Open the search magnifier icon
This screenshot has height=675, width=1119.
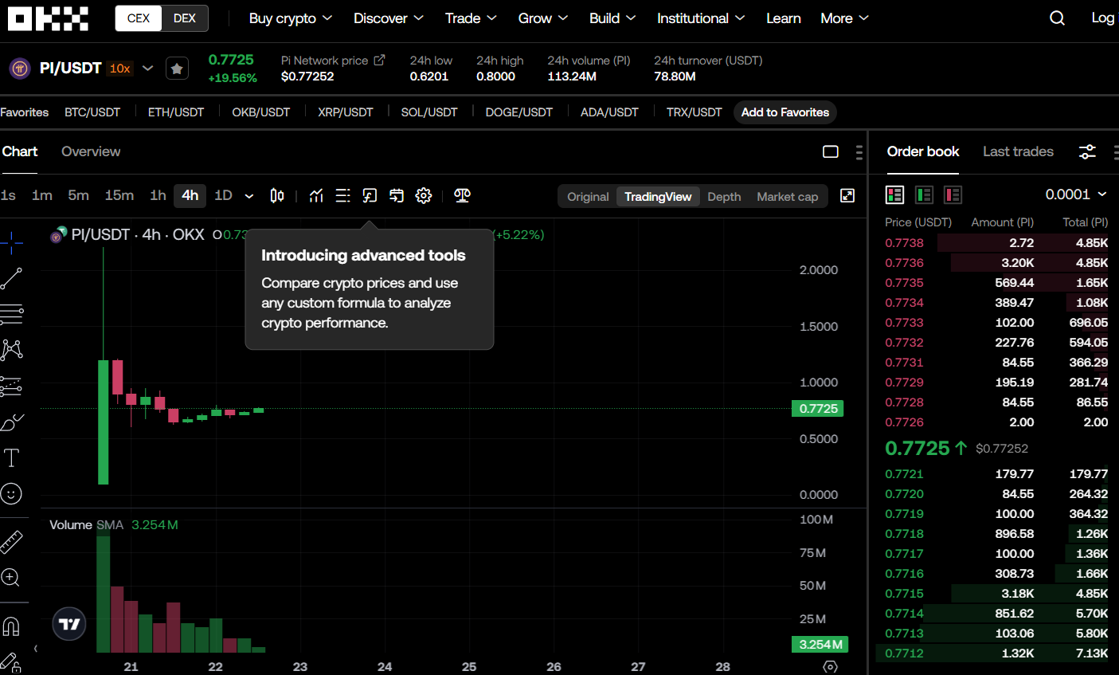(x=1057, y=18)
